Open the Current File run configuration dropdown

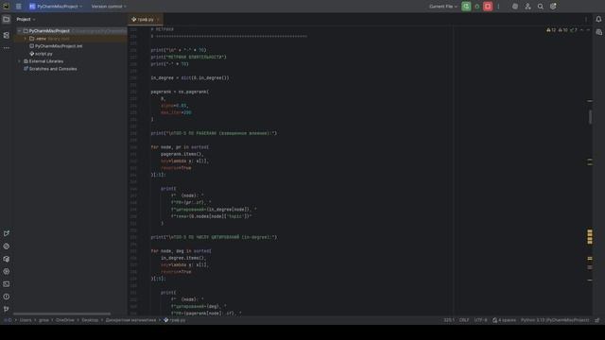pos(443,7)
